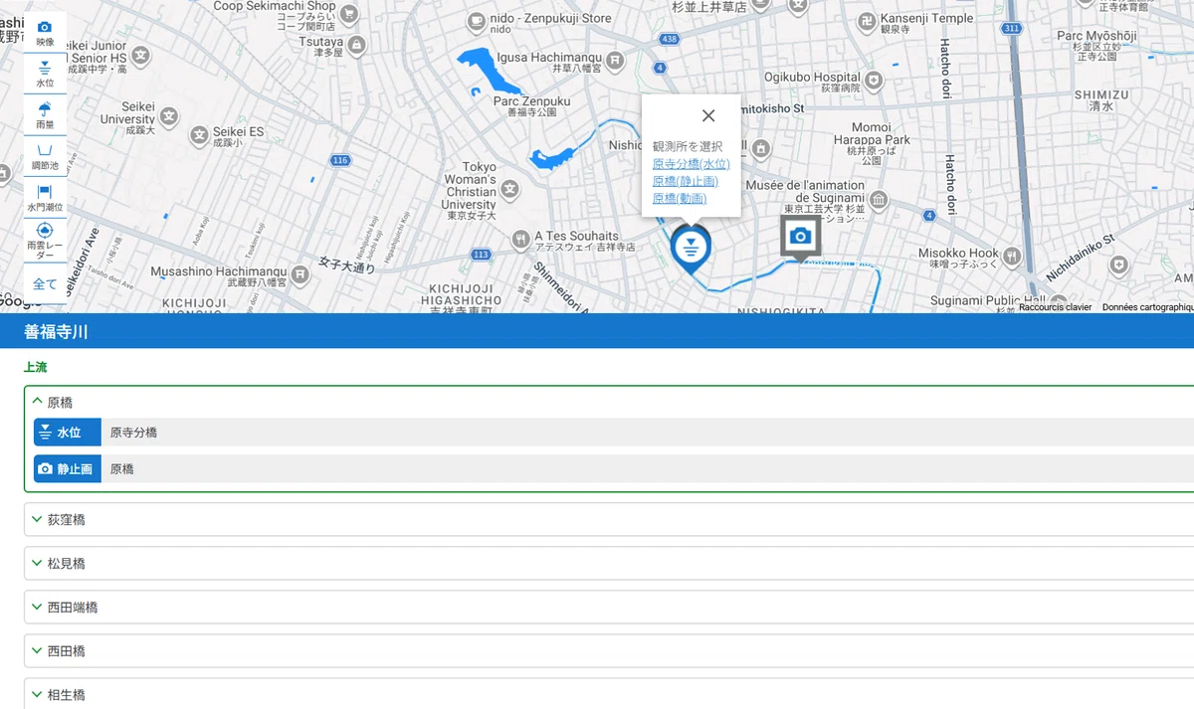Select the 映像 camera filter icon
Image resolution: width=1194 pixels, height=709 pixels.
pos(45,33)
